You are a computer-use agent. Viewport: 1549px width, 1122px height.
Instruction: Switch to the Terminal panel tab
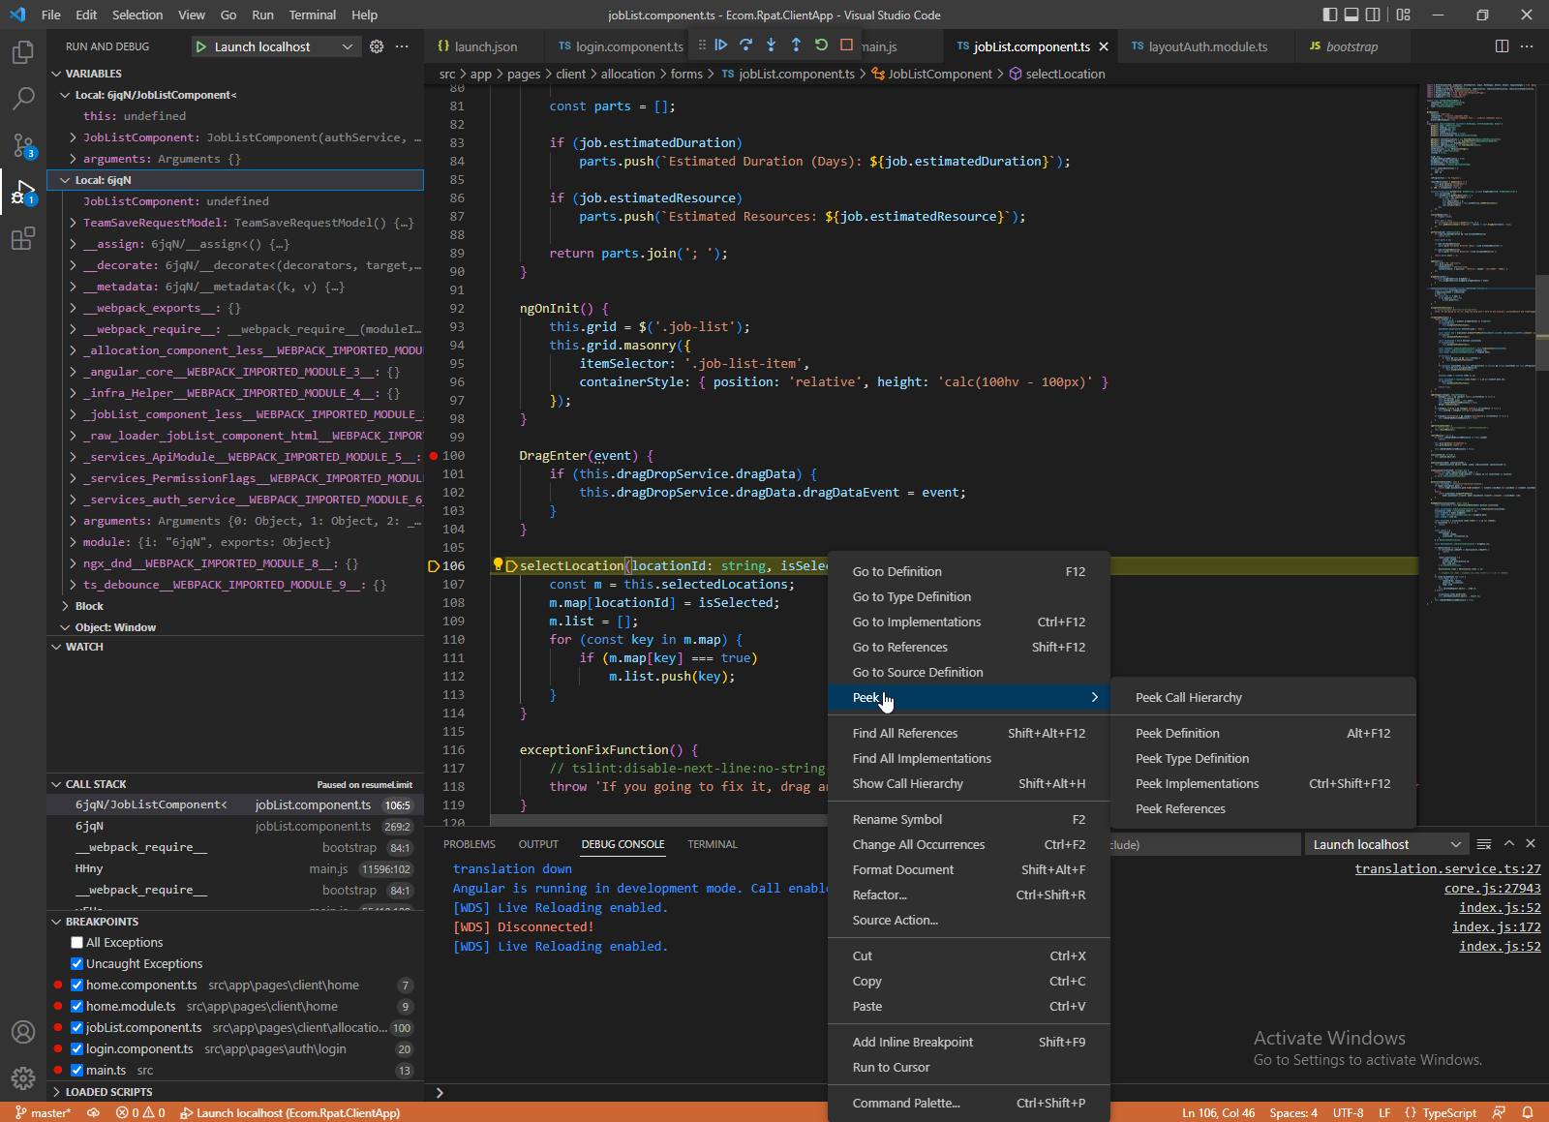tap(712, 844)
